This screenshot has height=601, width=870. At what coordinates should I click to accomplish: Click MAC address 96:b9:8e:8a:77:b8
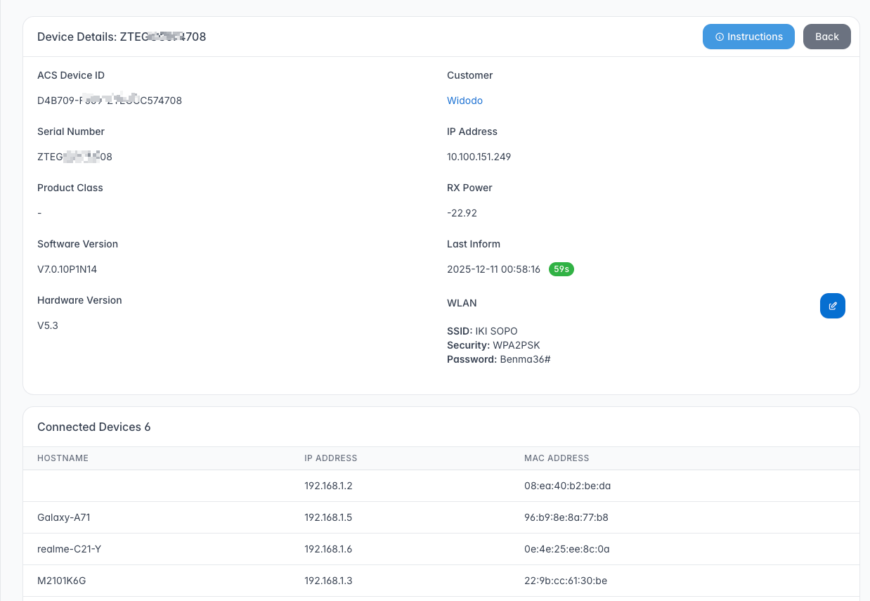coord(566,517)
